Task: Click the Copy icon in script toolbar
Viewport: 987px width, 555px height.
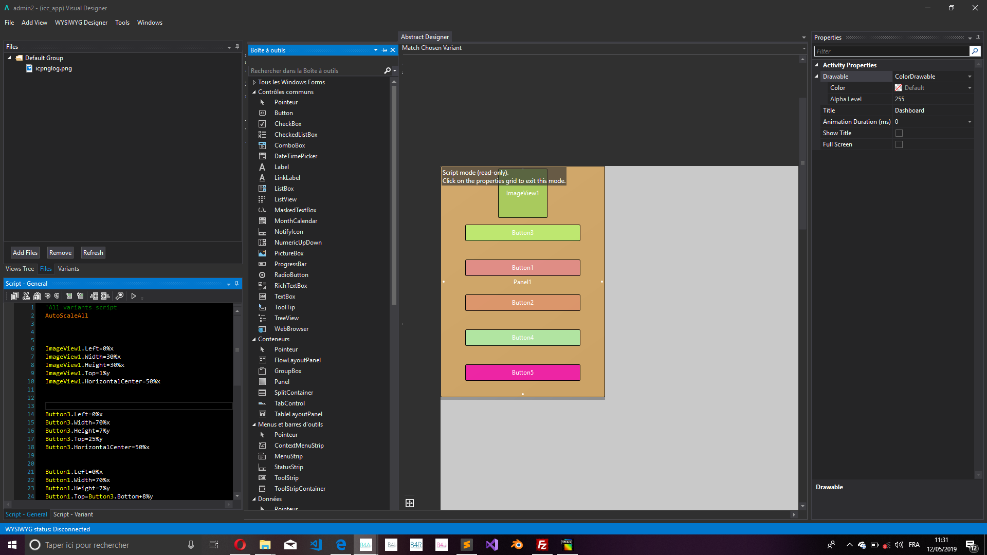Action: 15,296
